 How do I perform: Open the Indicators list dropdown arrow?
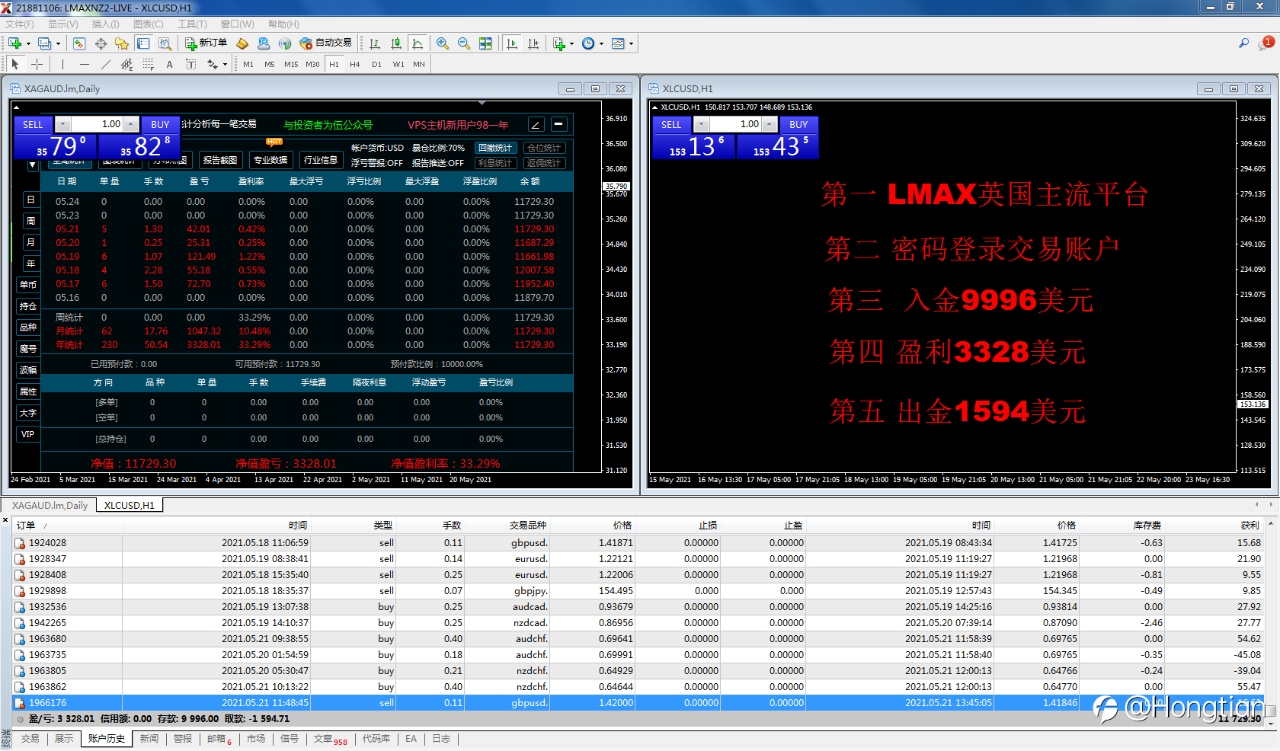coord(571,44)
